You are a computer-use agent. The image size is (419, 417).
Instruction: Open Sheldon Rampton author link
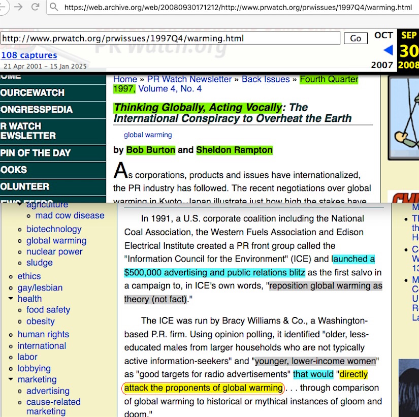(234, 150)
